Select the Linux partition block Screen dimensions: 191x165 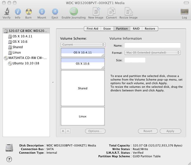click(x=83, y=116)
